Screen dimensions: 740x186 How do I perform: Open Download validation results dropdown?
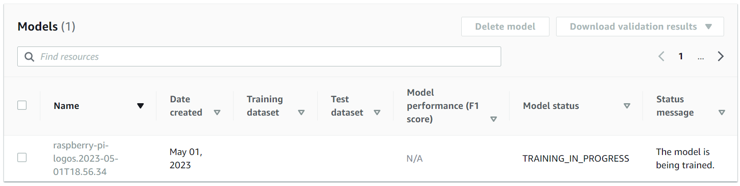point(640,27)
